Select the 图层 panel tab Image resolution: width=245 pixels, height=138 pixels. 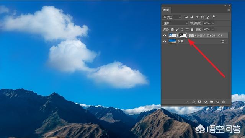click(x=166, y=10)
